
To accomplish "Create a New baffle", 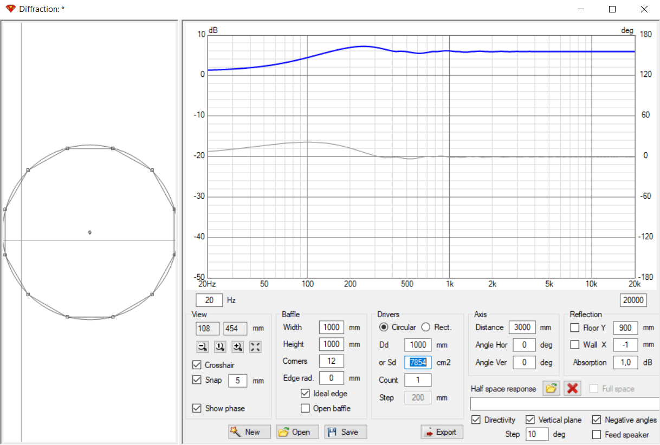I will point(249,431).
